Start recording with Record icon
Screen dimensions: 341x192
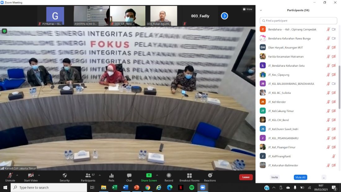point(169,176)
